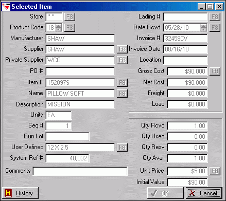Click the F8 lookup beside Name field
The image size is (226, 201).
[x=122, y=94]
